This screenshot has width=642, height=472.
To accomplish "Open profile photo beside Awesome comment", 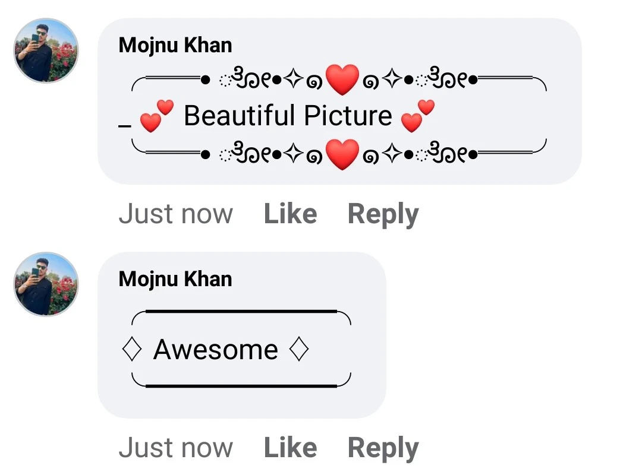I will (46, 284).
